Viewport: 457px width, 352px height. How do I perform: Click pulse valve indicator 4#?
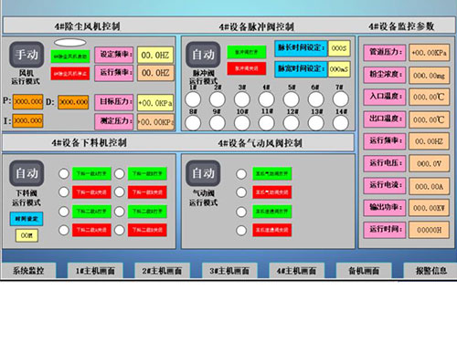pos(267,99)
